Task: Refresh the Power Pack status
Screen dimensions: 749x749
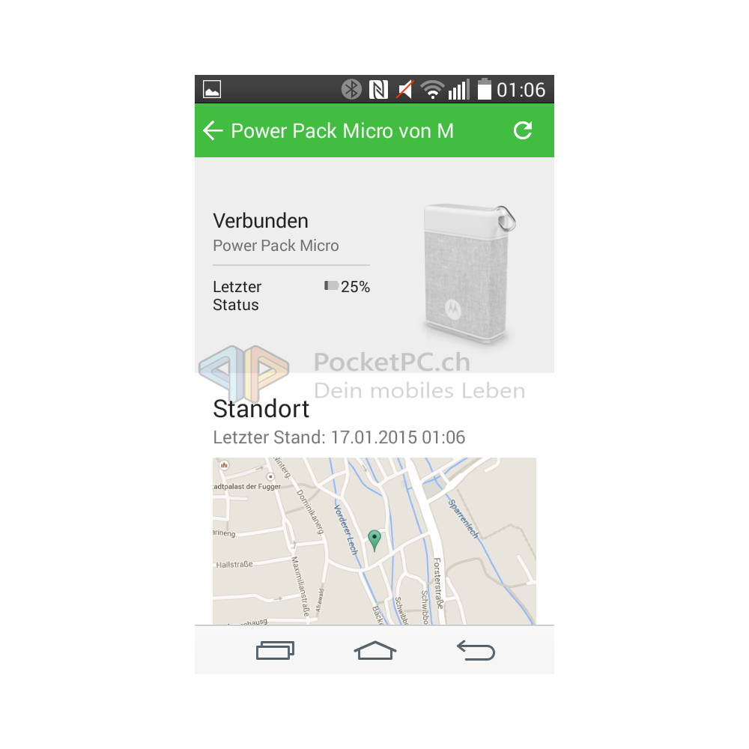Action: (523, 130)
